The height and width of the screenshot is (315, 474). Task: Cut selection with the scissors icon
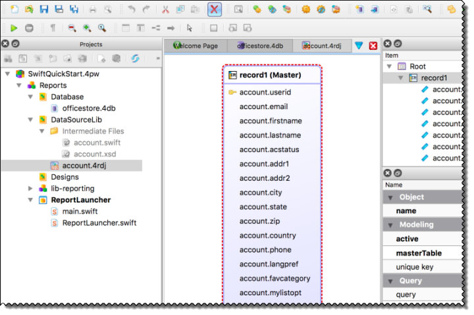pos(165,9)
